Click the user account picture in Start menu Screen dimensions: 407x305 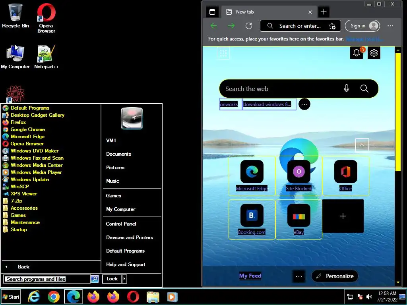pos(132,118)
